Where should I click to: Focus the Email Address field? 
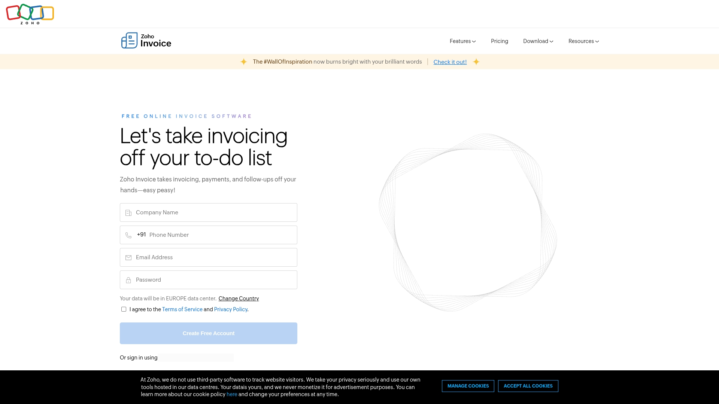(209, 257)
